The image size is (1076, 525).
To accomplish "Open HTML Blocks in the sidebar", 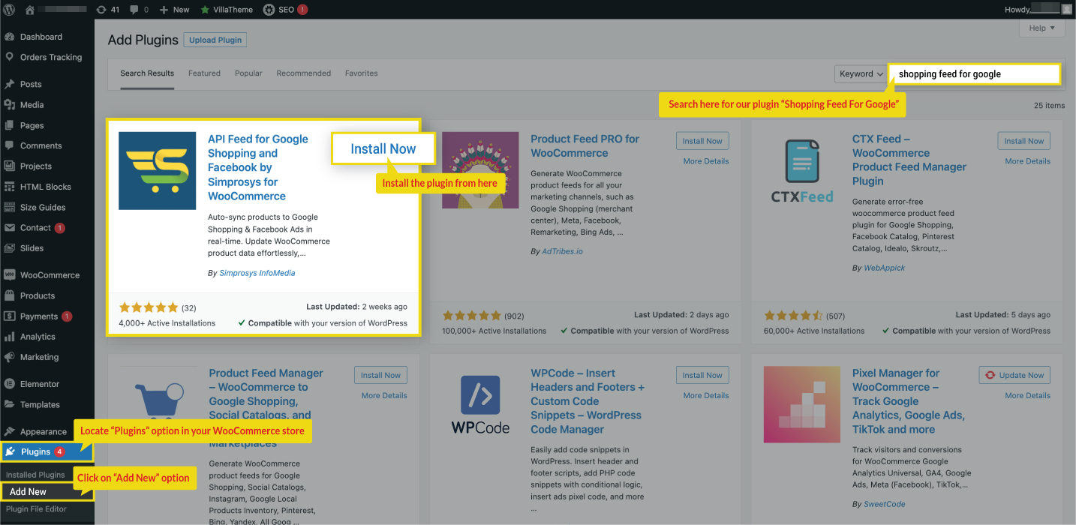I will pyautogui.click(x=47, y=187).
